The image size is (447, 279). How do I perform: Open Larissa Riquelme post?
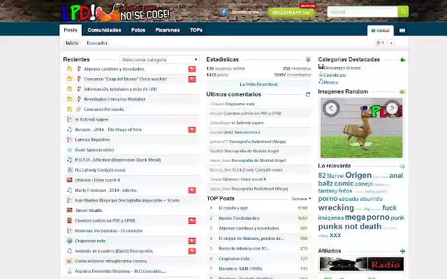[92, 139]
